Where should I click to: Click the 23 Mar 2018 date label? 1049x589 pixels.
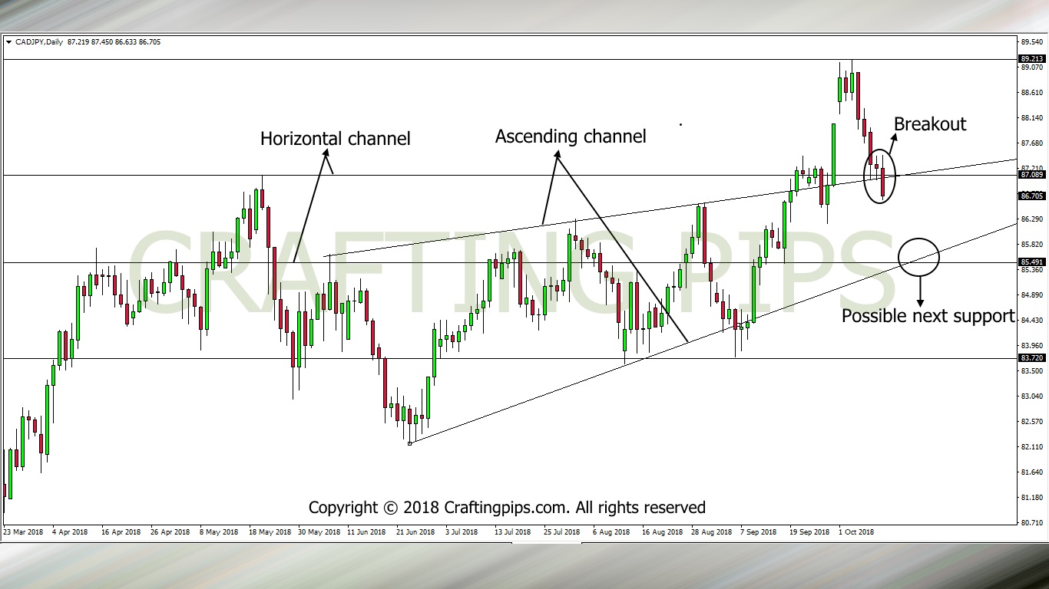click(x=23, y=531)
